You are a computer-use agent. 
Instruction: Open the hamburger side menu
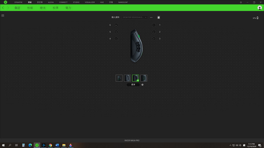(3, 15)
